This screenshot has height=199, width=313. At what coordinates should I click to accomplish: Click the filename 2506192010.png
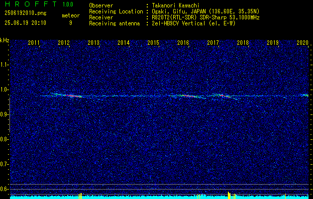[x=25, y=13]
